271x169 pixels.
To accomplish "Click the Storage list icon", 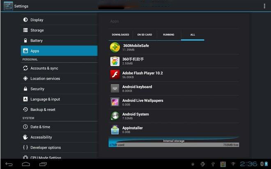I will 25,30.
